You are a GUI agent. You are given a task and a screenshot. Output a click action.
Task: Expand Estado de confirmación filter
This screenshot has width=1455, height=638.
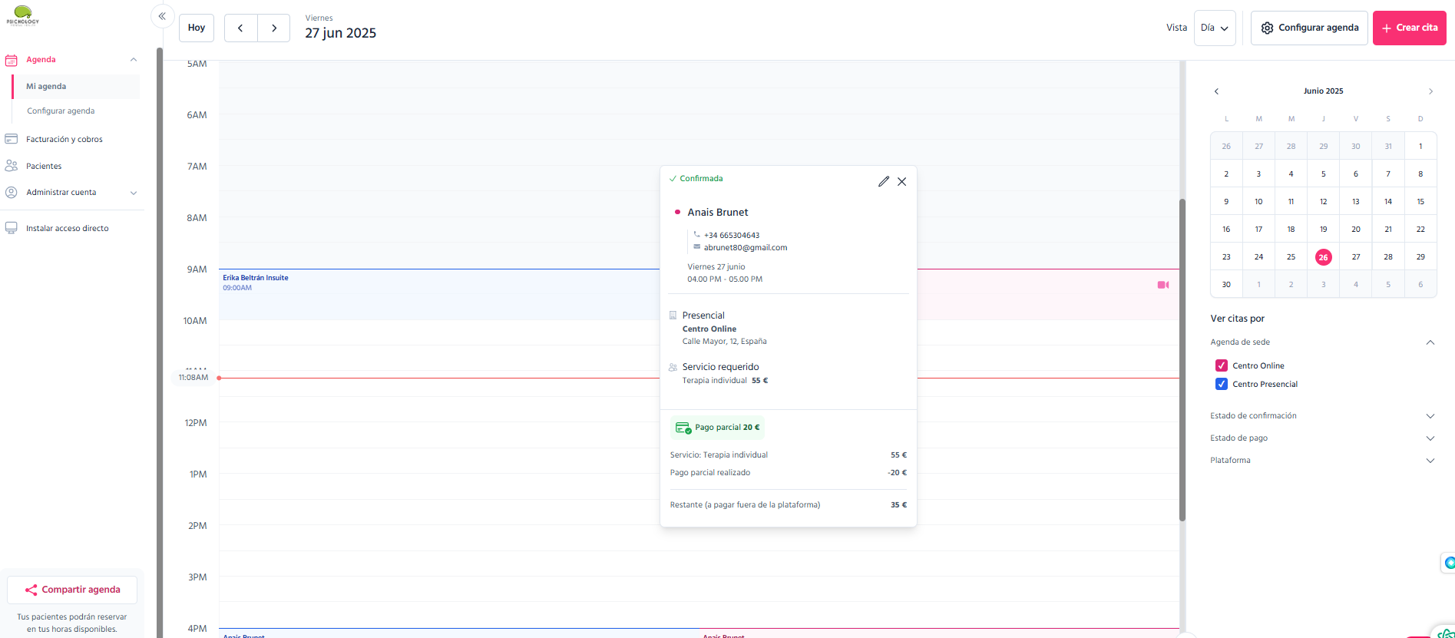tap(1430, 416)
